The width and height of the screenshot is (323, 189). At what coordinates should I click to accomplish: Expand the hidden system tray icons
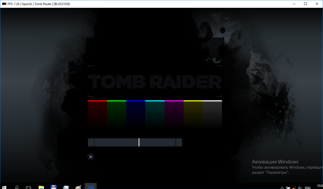[282, 187]
